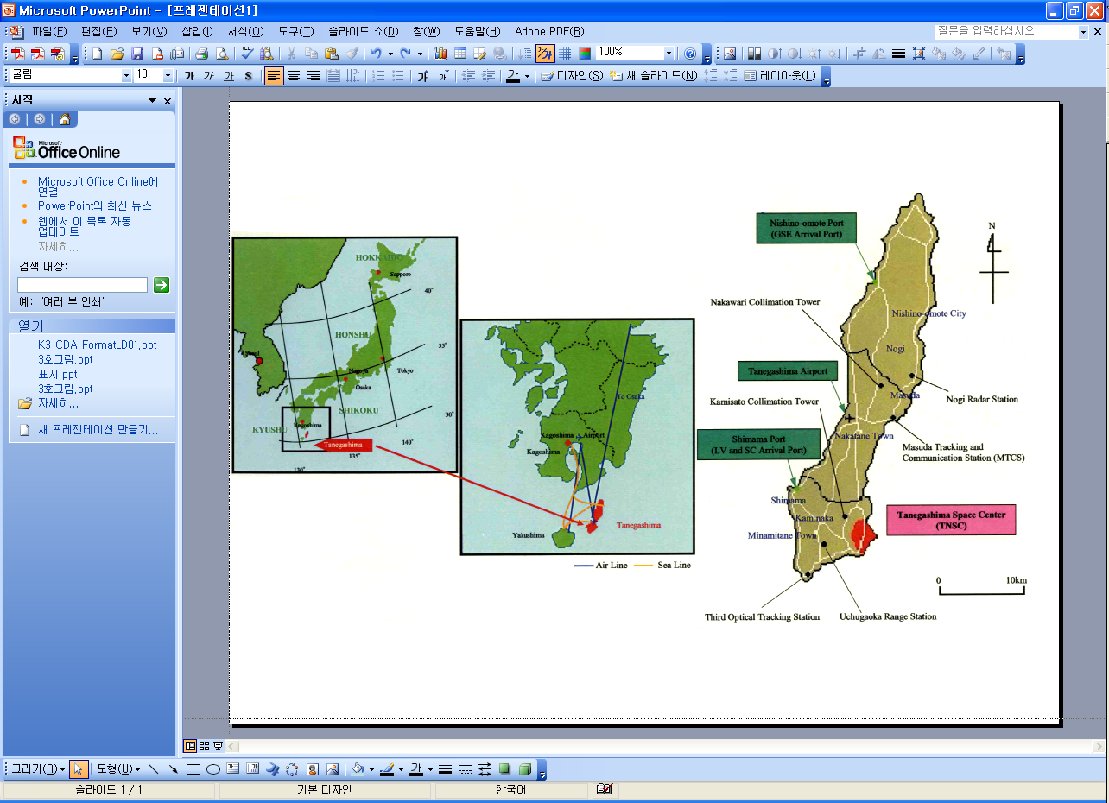Open the 삽입(I) menu
This screenshot has height=803, width=1109.
pyautogui.click(x=197, y=32)
